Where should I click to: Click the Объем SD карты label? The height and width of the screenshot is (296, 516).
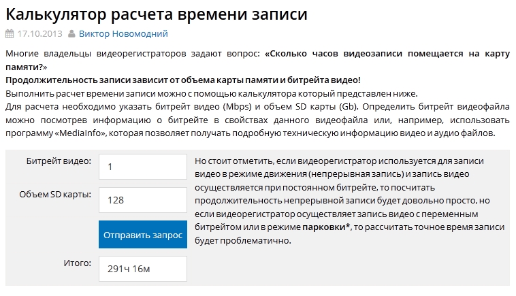pyautogui.click(x=55, y=195)
